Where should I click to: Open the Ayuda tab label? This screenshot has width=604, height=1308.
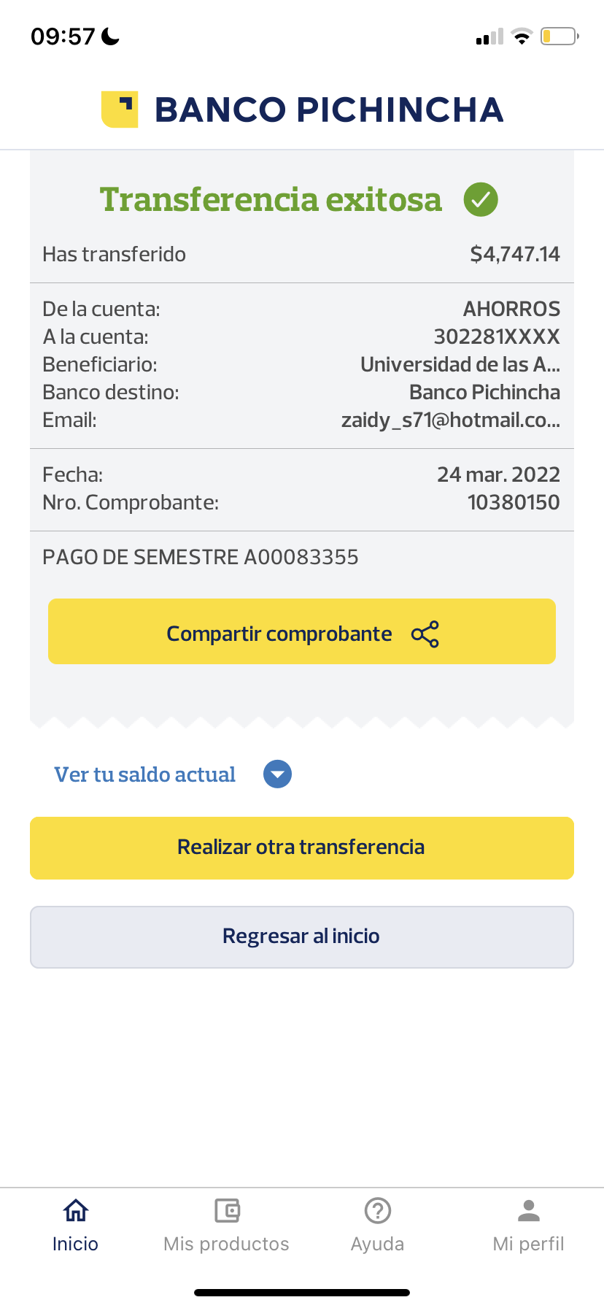pyautogui.click(x=377, y=1244)
